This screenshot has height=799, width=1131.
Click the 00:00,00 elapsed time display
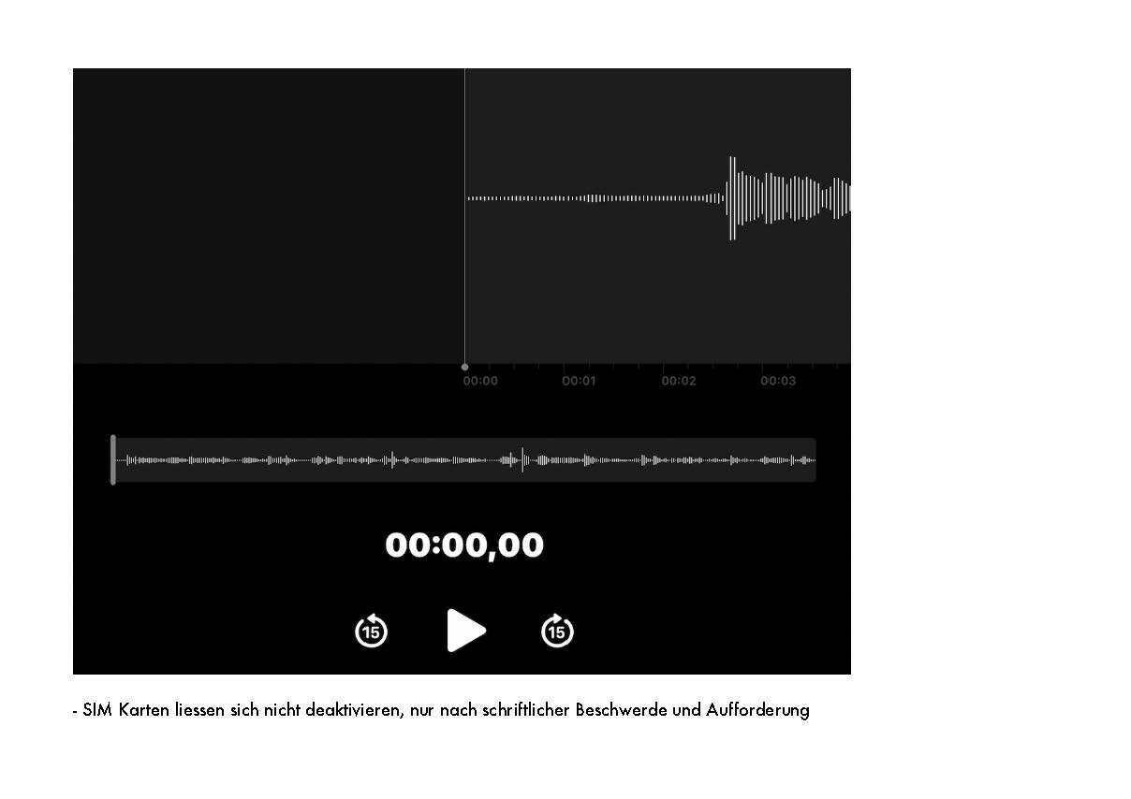click(x=464, y=545)
